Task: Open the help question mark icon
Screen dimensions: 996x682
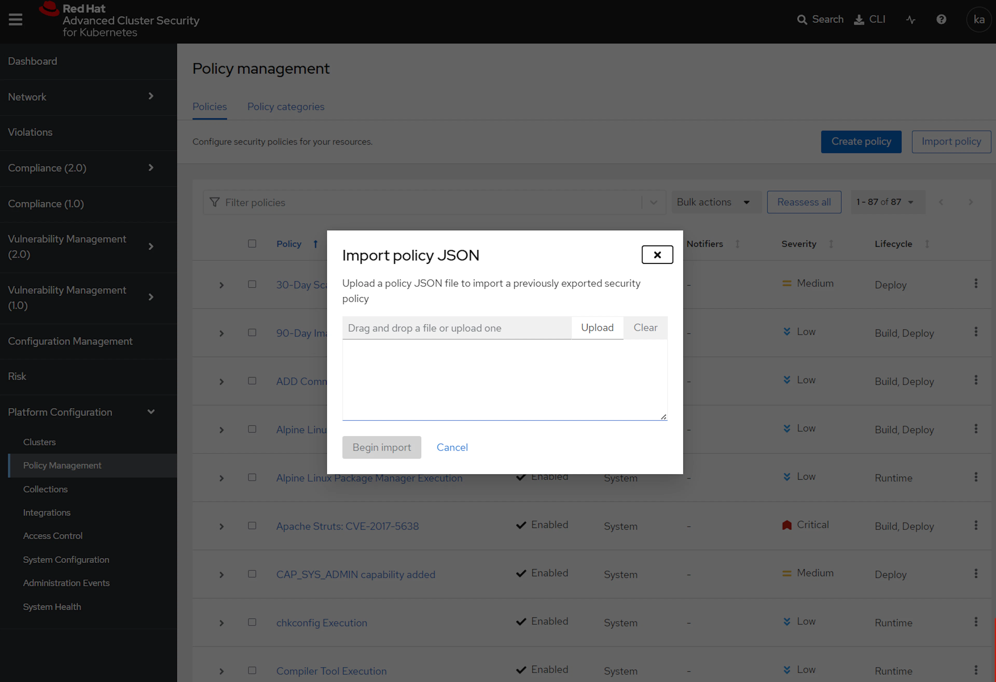Action: pos(941,20)
